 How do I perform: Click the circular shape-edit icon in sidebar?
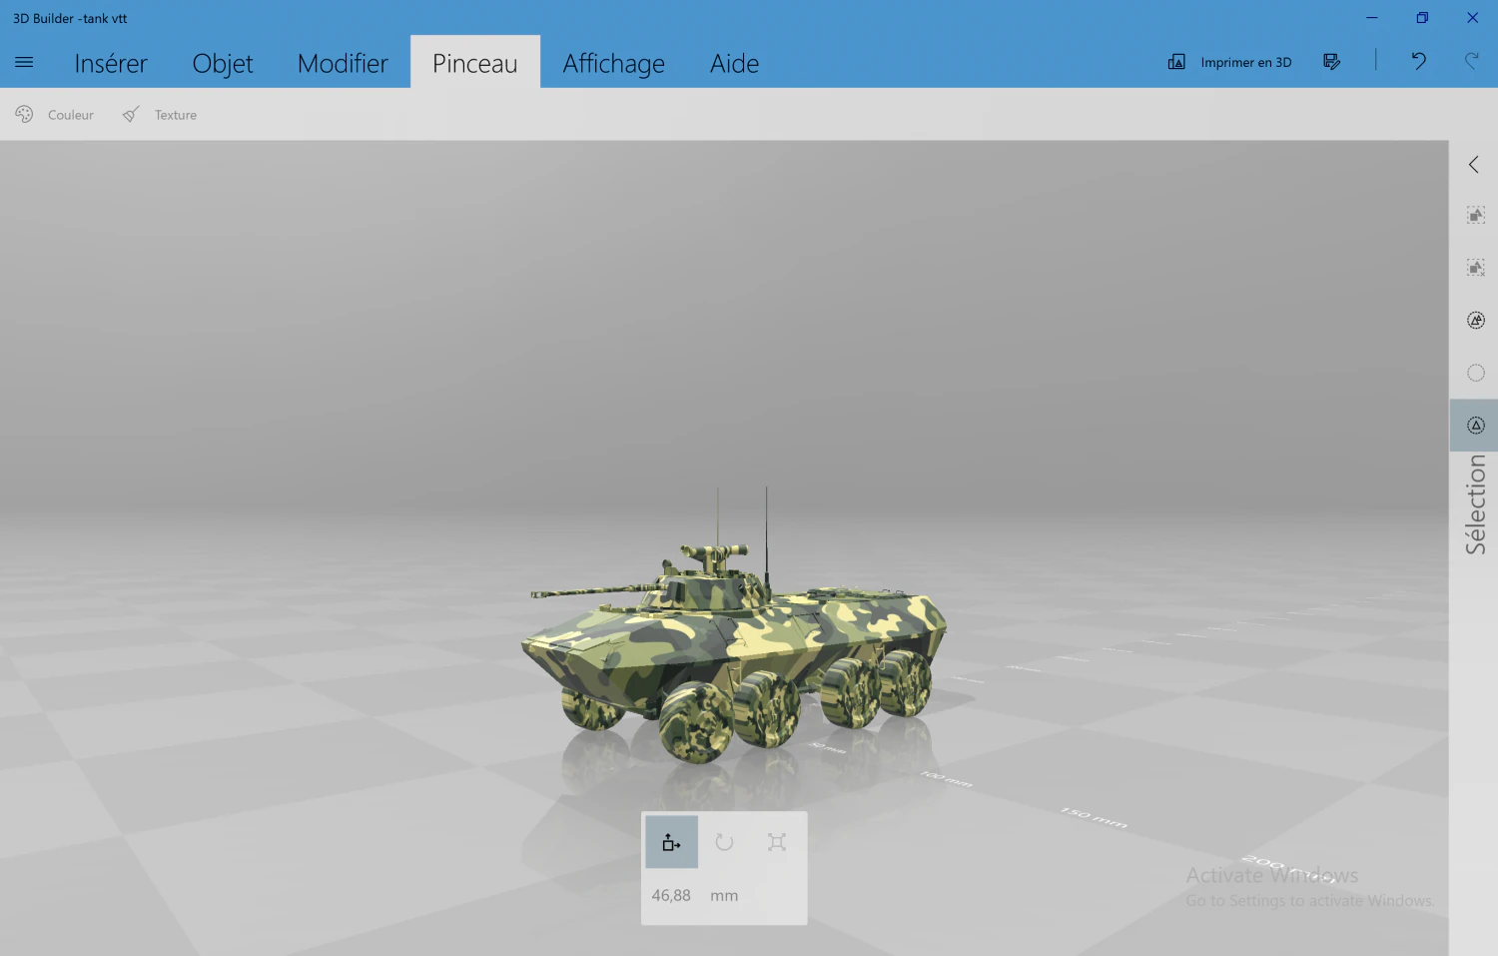pyautogui.click(x=1476, y=321)
